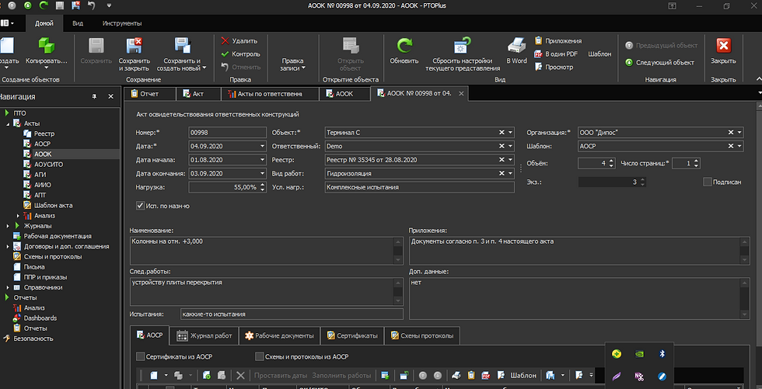Screen dimensions: 762x389
Task: Open Dashboards in navigation tree
Action: (40, 318)
